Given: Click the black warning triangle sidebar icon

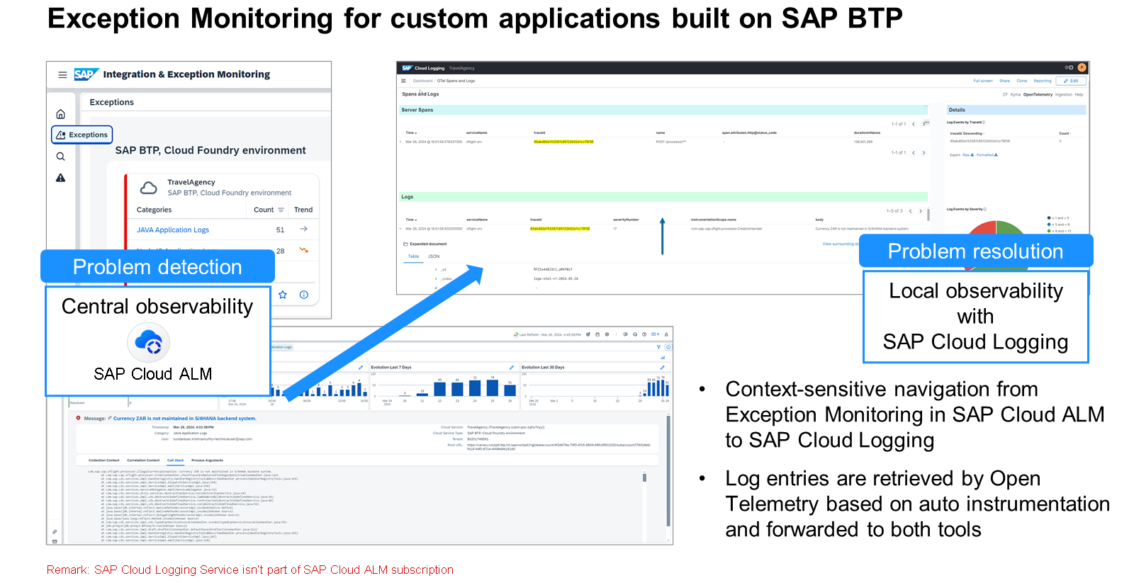Looking at the screenshot, I should click(61, 178).
